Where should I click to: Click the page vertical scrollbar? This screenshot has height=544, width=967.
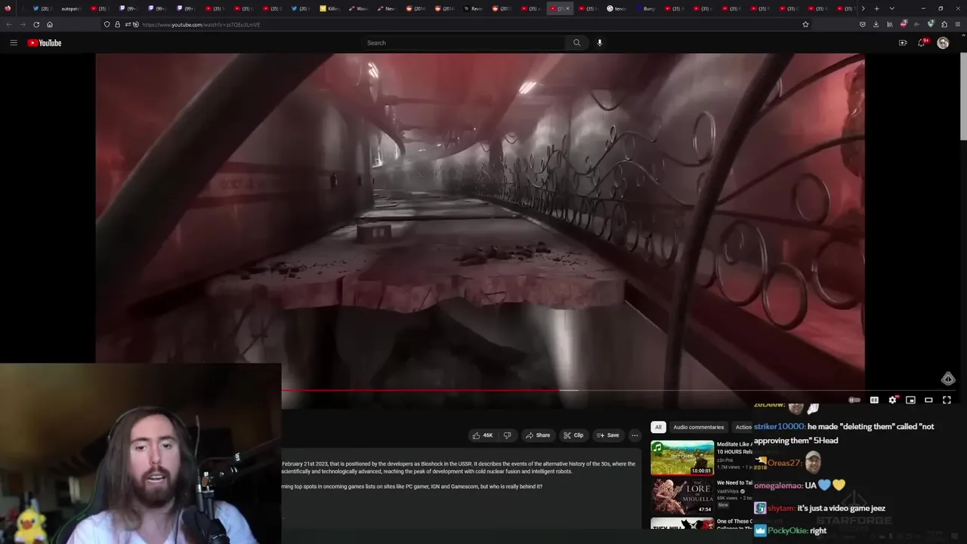click(962, 98)
